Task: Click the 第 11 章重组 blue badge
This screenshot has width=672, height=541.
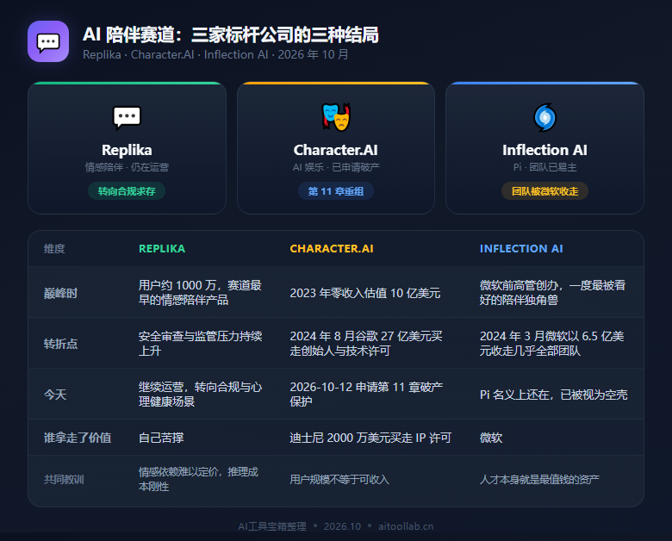Action: 336,191
